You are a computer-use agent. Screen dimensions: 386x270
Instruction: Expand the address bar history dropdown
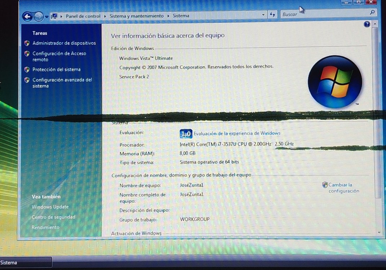[x=263, y=15]
